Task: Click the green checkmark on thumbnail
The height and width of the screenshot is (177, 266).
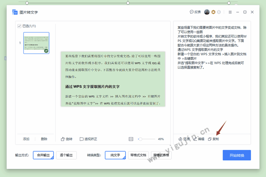Action: coord(46,51)
